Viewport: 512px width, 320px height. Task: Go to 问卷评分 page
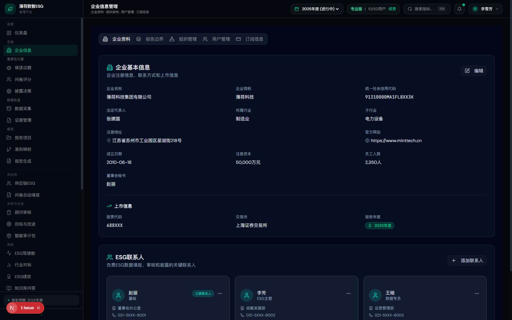[x=40, y=79]
